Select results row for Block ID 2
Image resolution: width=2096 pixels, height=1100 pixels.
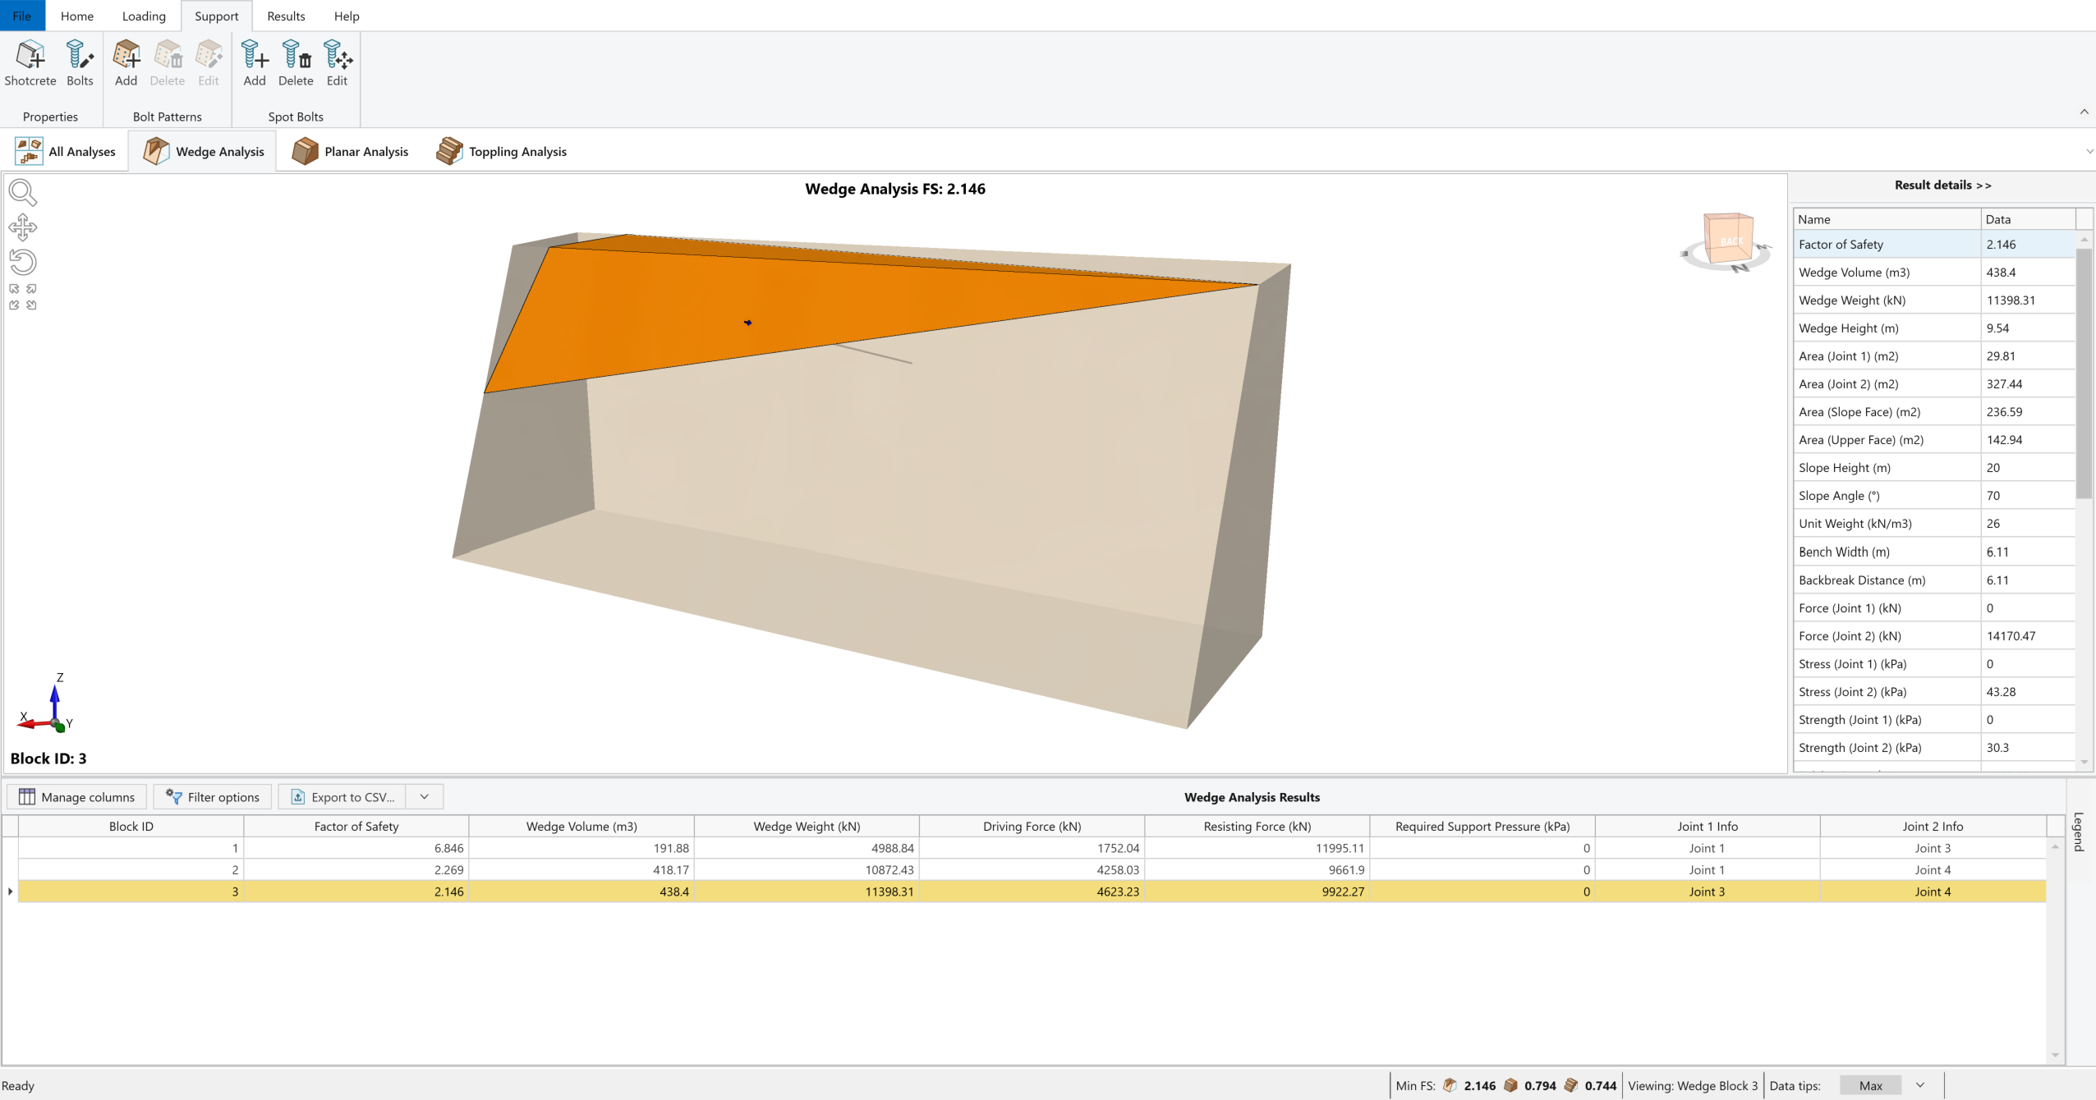1032,869
